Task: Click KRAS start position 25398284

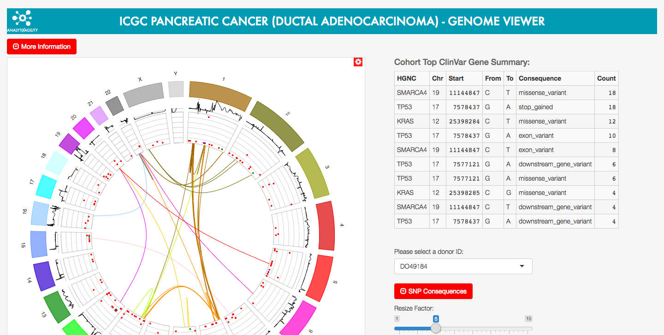Action: coord(464,121)
